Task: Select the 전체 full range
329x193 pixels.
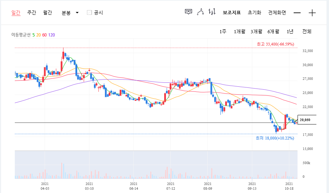Action: [x=307, y=31]
